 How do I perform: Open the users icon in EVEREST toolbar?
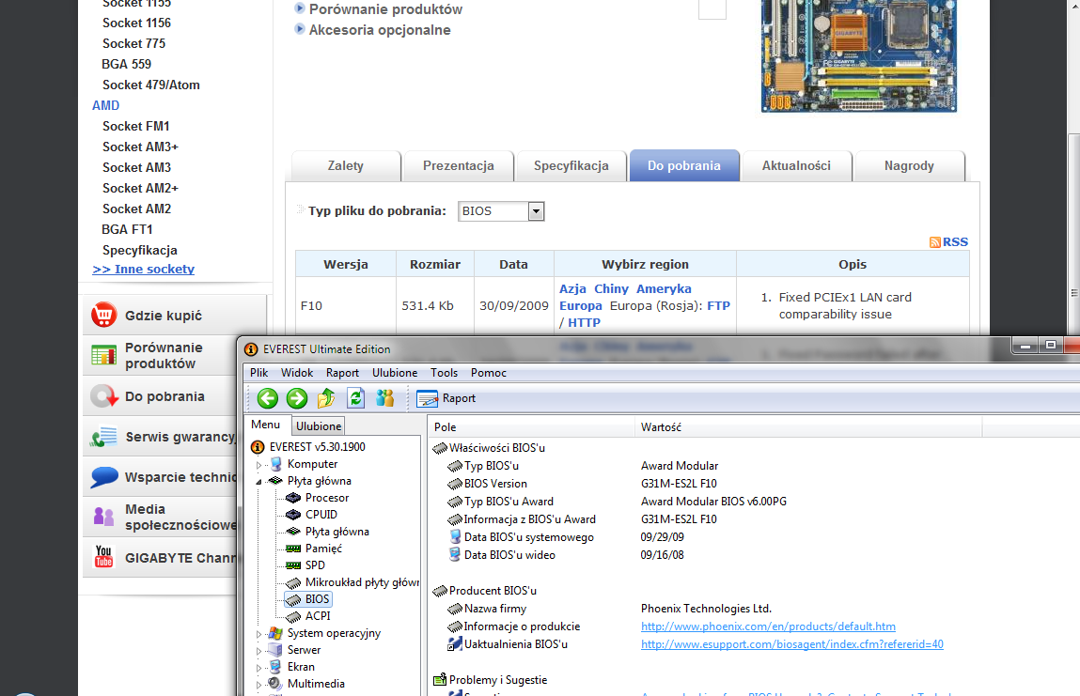tap(385, 398)
